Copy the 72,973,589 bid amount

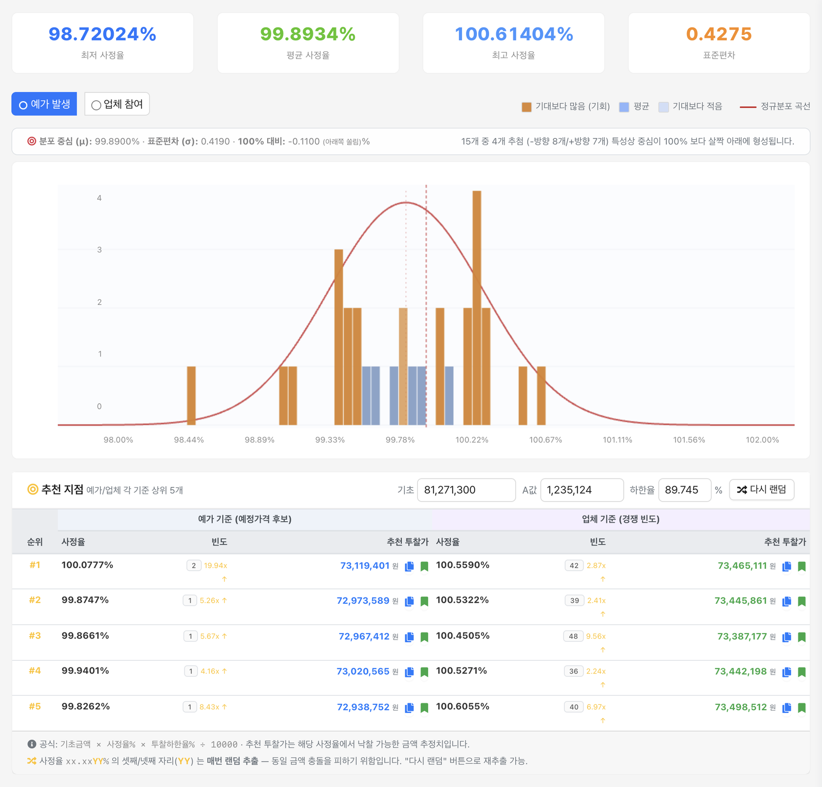409,601
